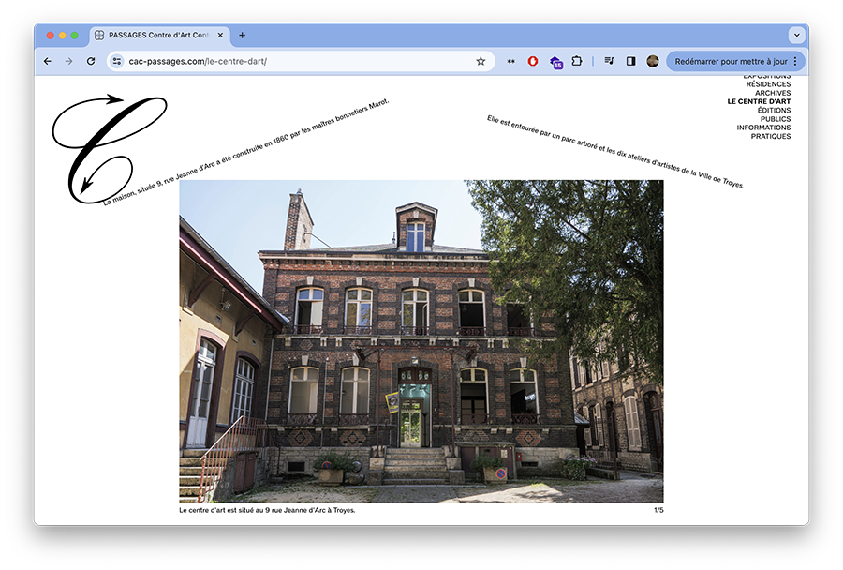Open the INFORMATIONS PRATIQUES menu link

[x=764, y=132]
